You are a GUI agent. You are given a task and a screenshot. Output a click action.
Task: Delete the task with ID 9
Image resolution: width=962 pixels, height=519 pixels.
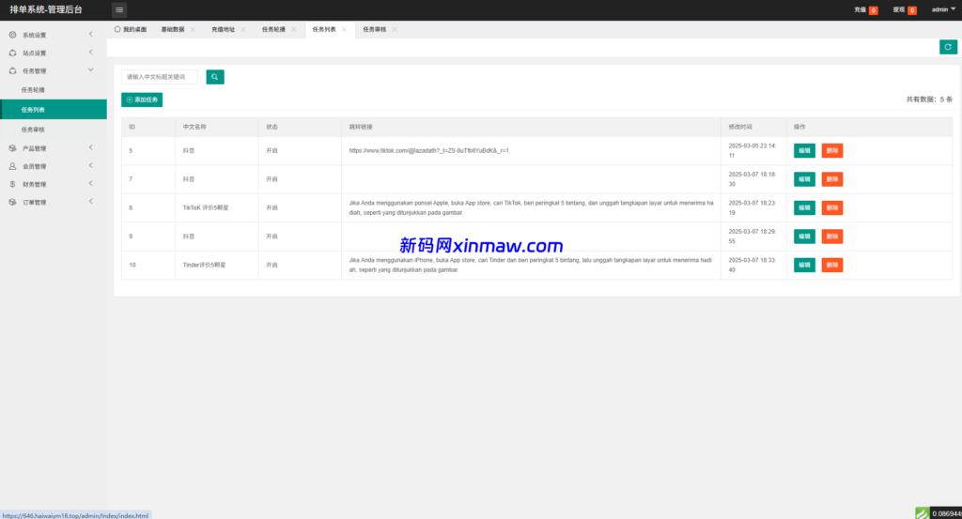coord(832,237)
